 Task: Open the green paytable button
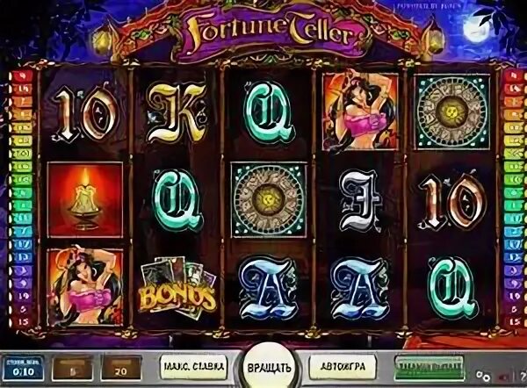(430, 368)
